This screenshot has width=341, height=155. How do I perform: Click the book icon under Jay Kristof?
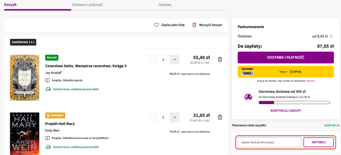point(47,80)
